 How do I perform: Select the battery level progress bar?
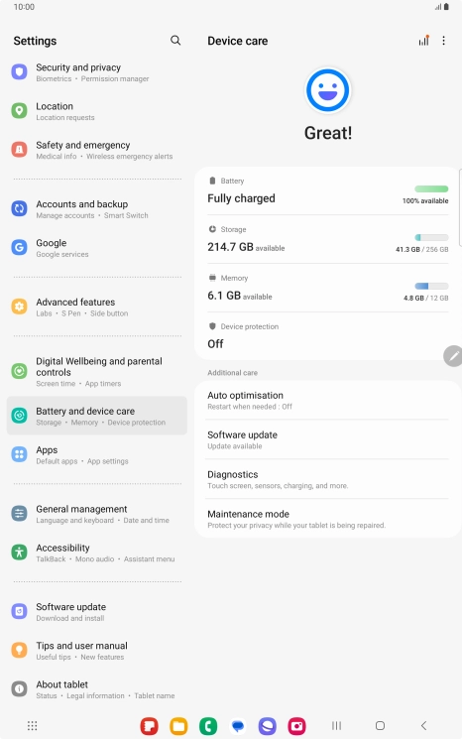(x=431, y=189)
